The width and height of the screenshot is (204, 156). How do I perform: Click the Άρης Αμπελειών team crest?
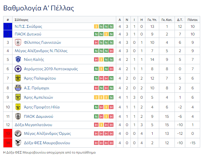point(18,97)
